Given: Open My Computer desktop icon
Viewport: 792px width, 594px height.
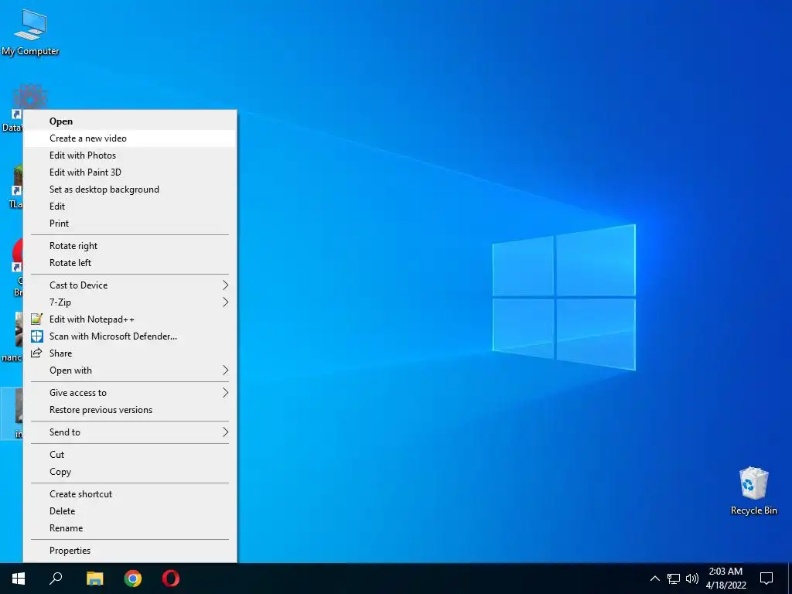Looking at the screenshot, I should tap(30, 32).
